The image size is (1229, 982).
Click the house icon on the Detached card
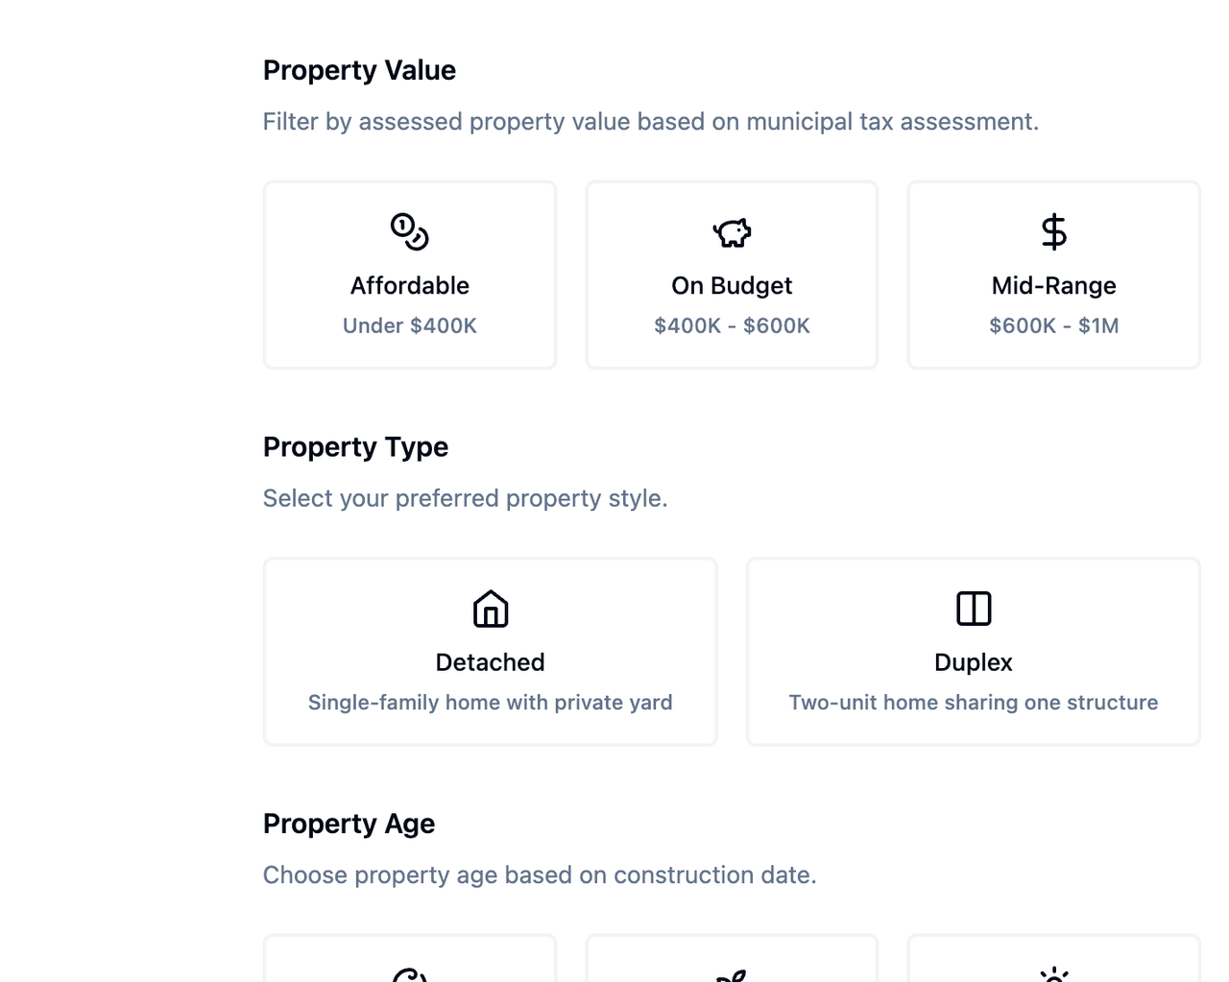tap(490, 608)
